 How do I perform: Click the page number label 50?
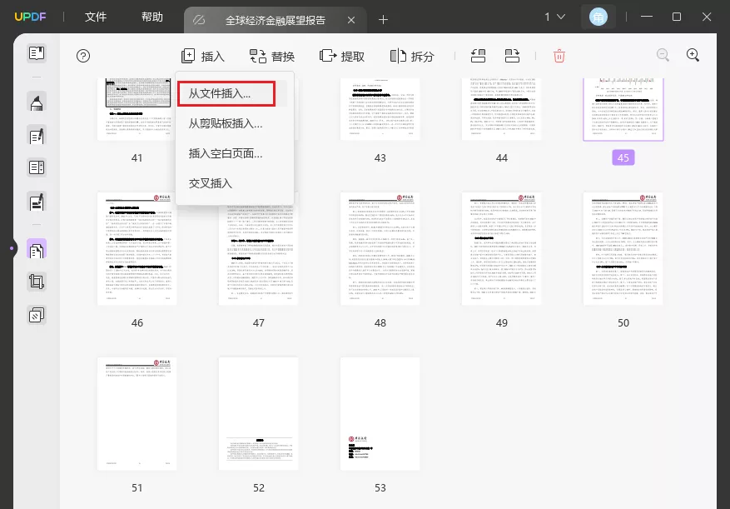[623, 322]
